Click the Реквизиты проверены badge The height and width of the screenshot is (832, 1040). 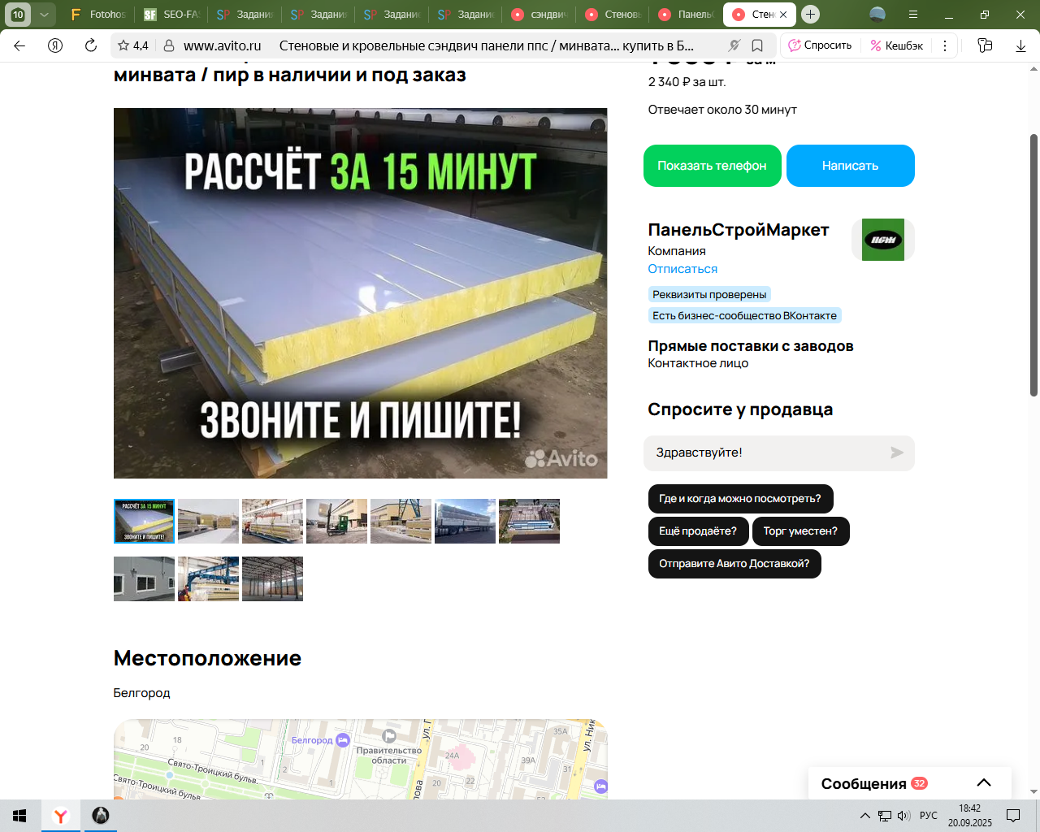(709, 294)
